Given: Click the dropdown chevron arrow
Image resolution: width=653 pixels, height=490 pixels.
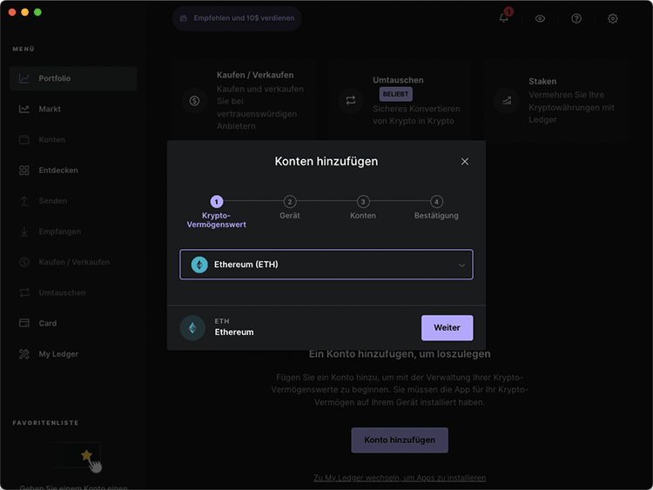Looking at the screenshot, I should pyautogui.click(x=461, y=265).
